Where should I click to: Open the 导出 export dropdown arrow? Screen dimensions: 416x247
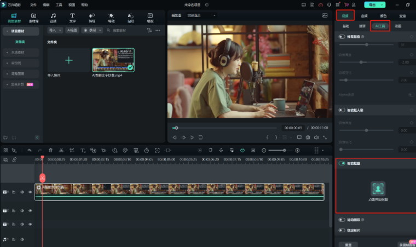click(x=383, y=4)
